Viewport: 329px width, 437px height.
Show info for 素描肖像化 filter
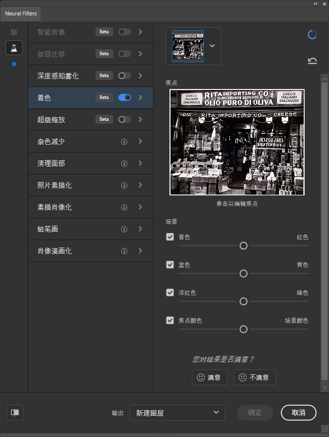(124, 207)
